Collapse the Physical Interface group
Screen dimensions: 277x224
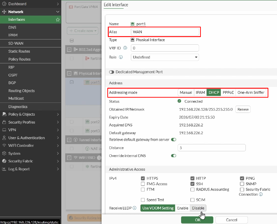[x=69, y=73]
